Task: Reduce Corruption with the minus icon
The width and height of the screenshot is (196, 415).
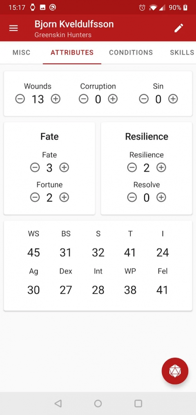Action: [x=84, y=99]
